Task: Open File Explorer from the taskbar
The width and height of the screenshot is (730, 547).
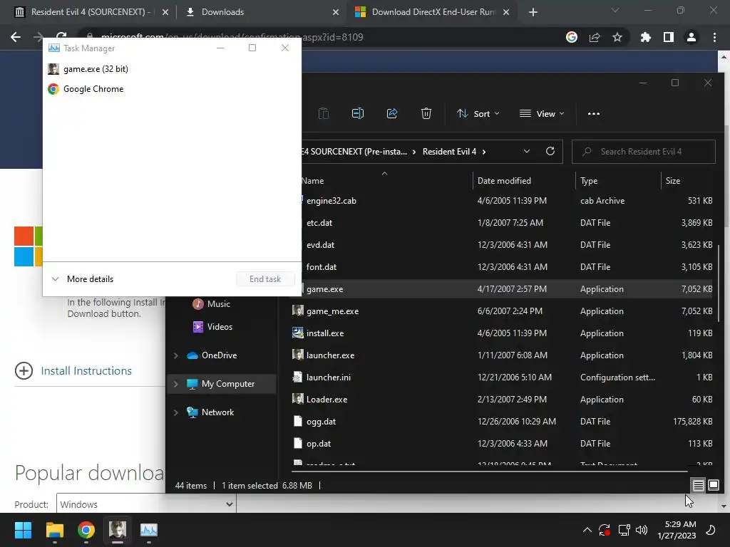Action: point(54,530)
